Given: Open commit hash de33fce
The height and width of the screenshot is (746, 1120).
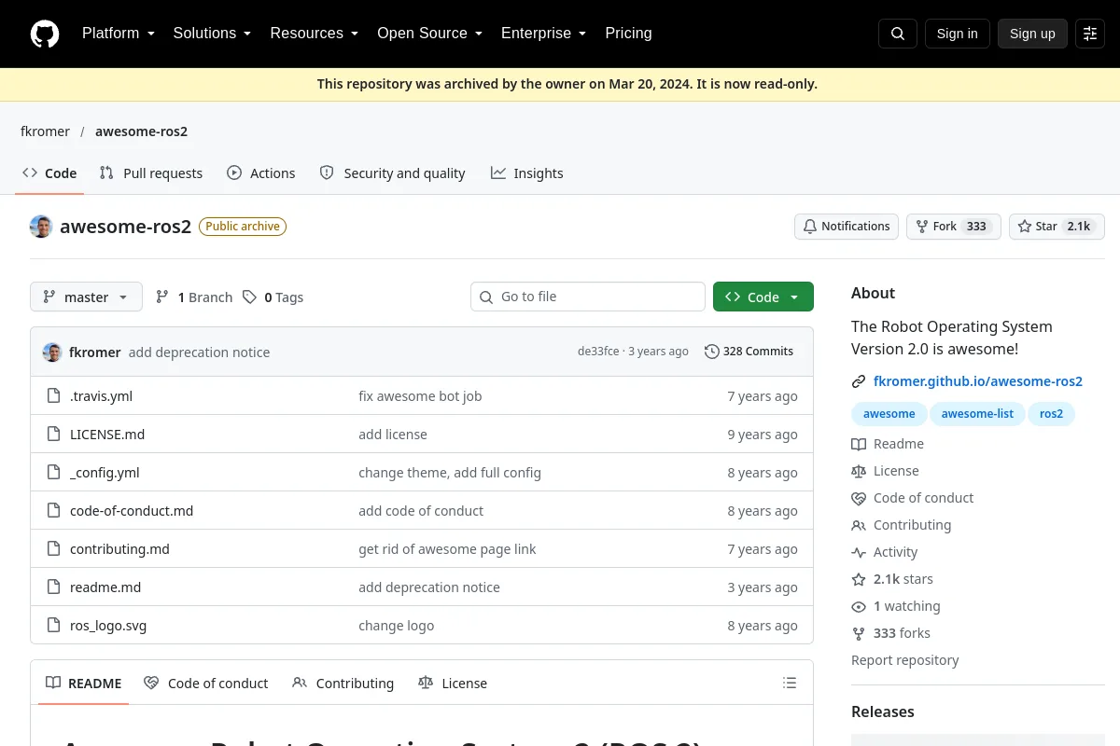Looking at the screenshot, I should point(598,352).
